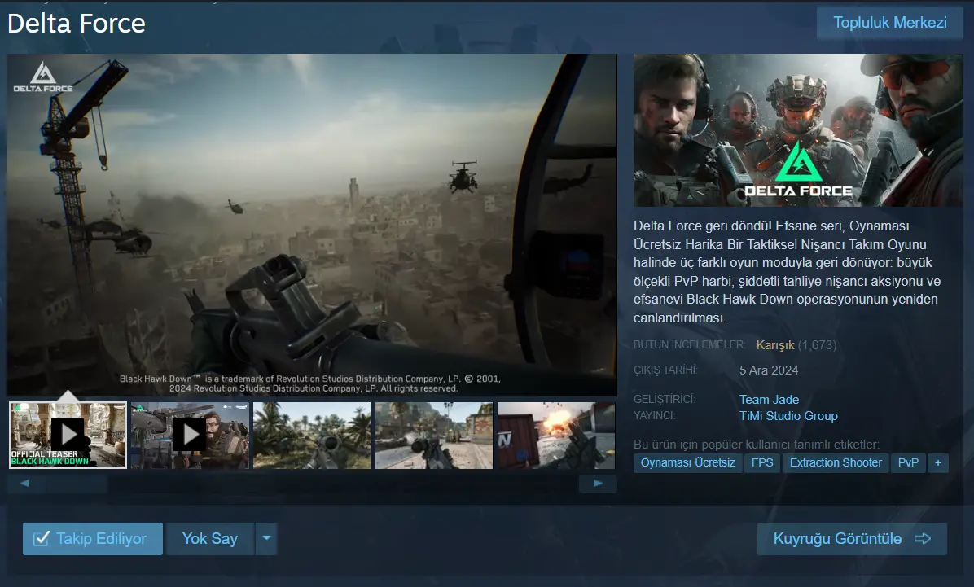Select the explosion screenshot thumbnail
974x587 pixels.
pos(556,435)
